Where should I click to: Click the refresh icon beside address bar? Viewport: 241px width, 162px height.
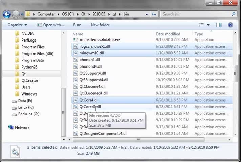[154, 14]
